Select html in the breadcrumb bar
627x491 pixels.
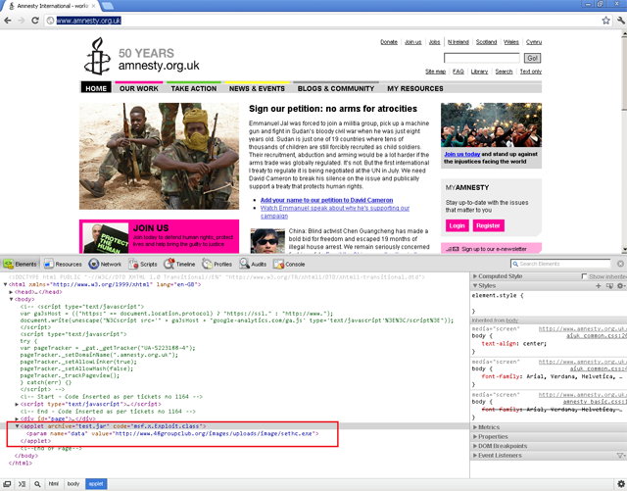point(54,484)
